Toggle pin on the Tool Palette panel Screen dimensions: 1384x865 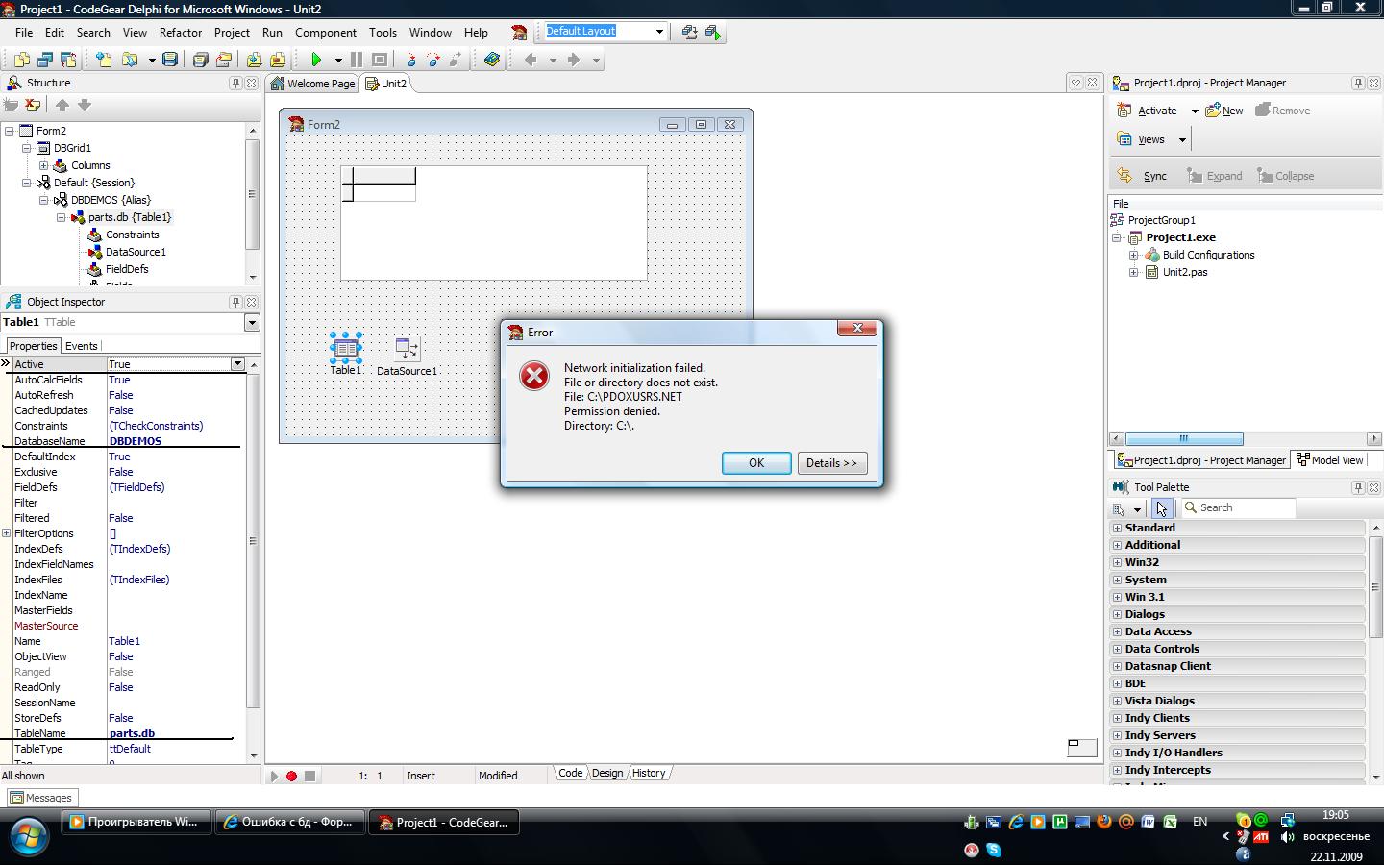1358,487
